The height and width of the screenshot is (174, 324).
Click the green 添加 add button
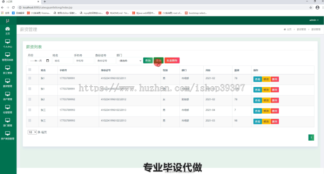[158, 60]
